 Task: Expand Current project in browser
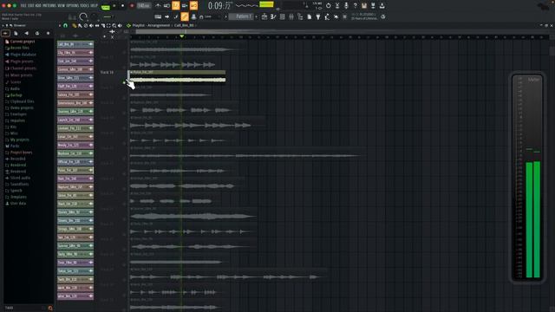pyautogui.click(x=23, y=42)
